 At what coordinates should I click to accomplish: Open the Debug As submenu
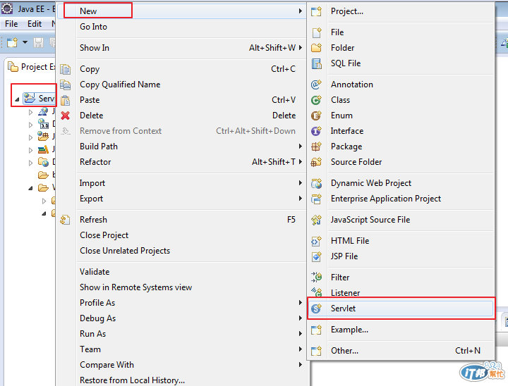coord(181,318)
